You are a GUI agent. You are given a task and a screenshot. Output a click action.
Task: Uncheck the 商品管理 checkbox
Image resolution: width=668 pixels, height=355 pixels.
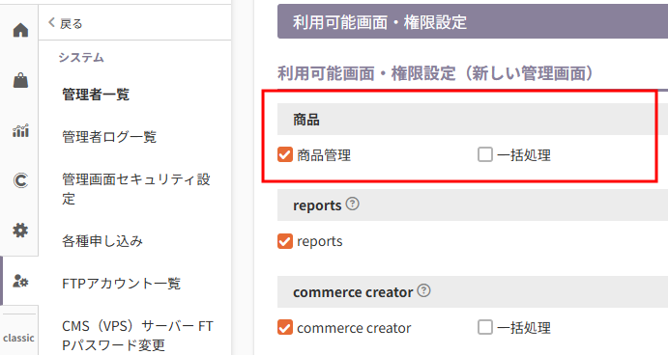(x=285, y=155)
